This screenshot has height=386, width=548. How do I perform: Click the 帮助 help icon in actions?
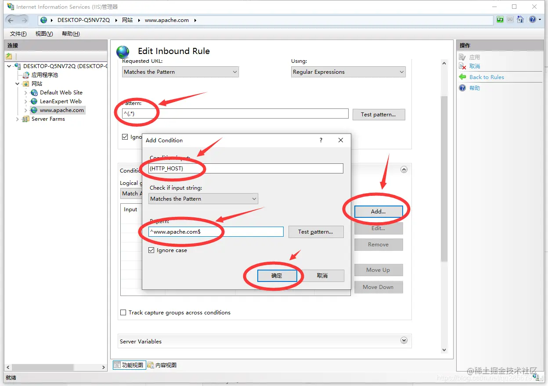point(462,88)
